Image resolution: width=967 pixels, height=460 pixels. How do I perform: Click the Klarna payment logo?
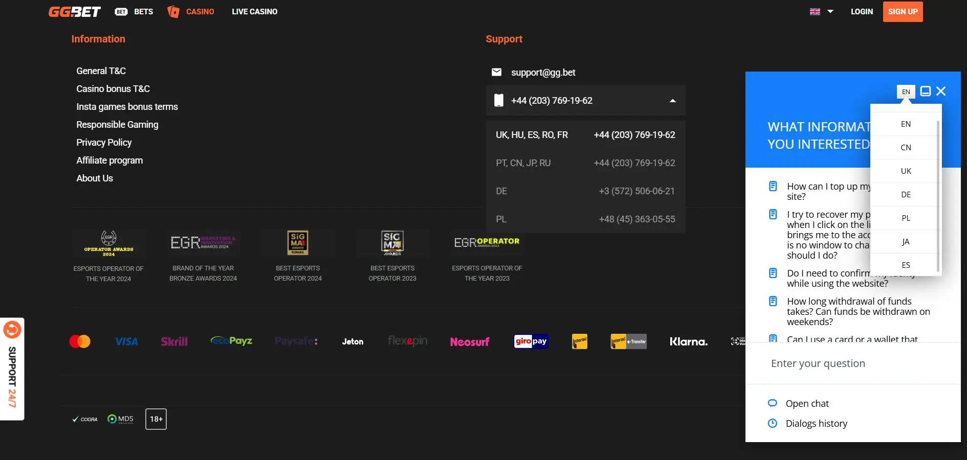[x=688, y=341]
